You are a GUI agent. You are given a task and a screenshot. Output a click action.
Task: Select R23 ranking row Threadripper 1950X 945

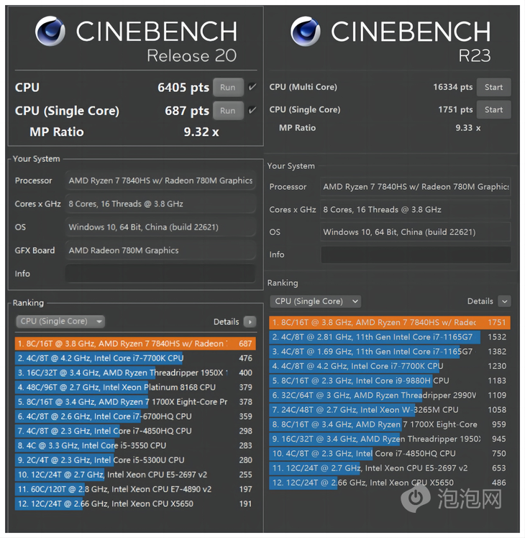[x=390, y=439]
